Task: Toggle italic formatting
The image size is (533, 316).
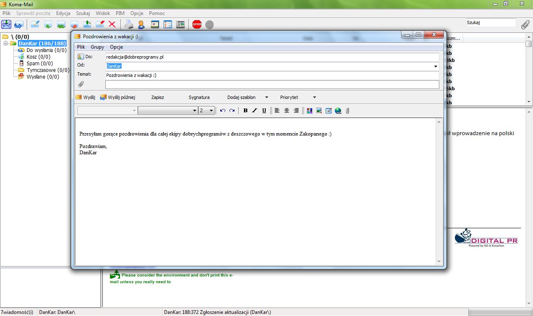Action: (x=254, y=111)
